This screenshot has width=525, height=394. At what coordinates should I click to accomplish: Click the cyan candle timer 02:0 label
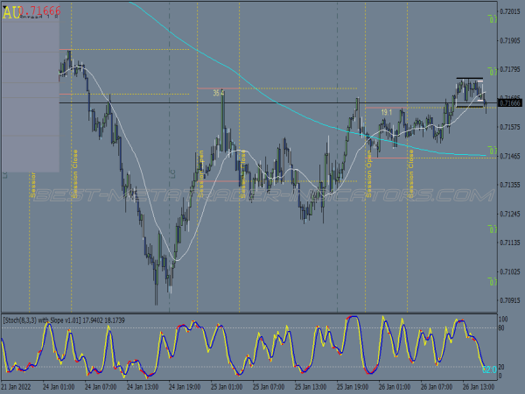[489, 369]
